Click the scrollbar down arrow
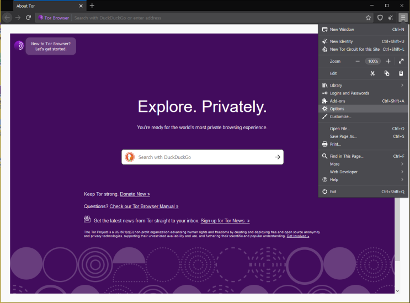 coord(397,291)
